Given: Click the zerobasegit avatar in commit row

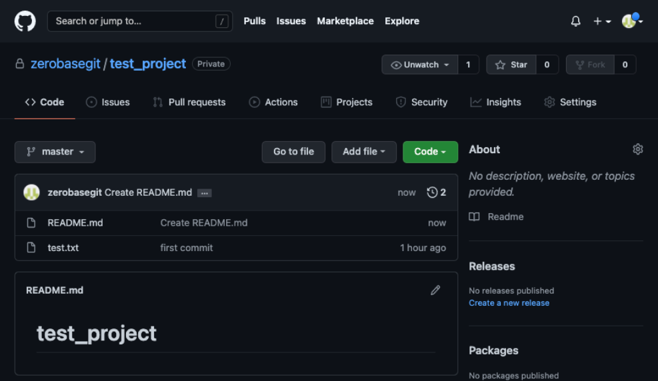Looking at the screenshot, I should point(31,192).
